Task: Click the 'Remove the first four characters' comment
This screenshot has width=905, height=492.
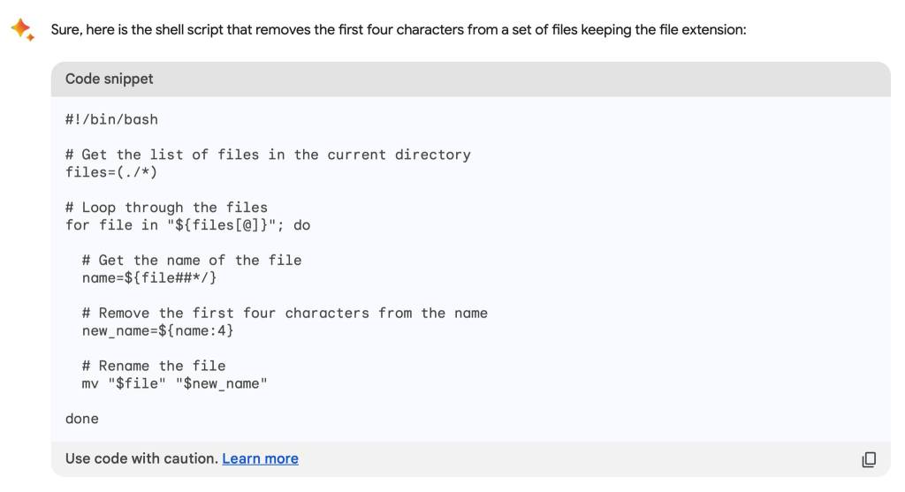Action: click(285, 313)
